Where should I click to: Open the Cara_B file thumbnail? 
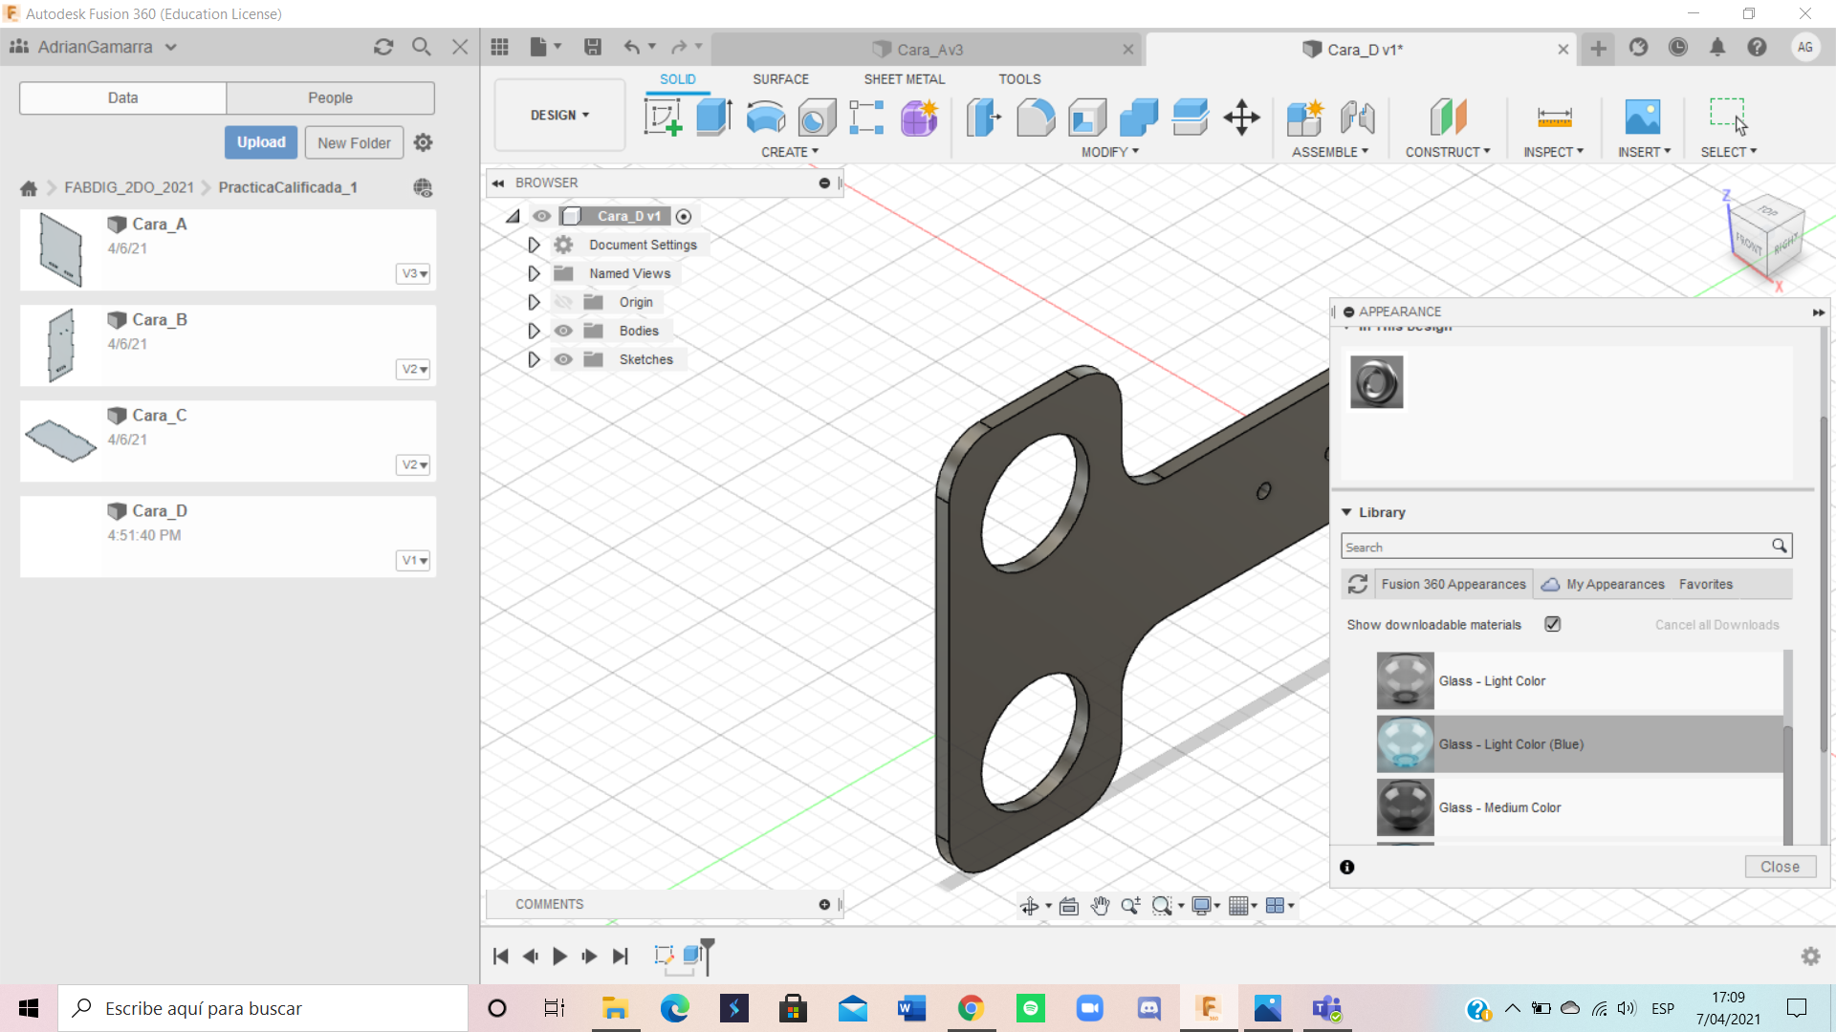click(x=61, y=345)
